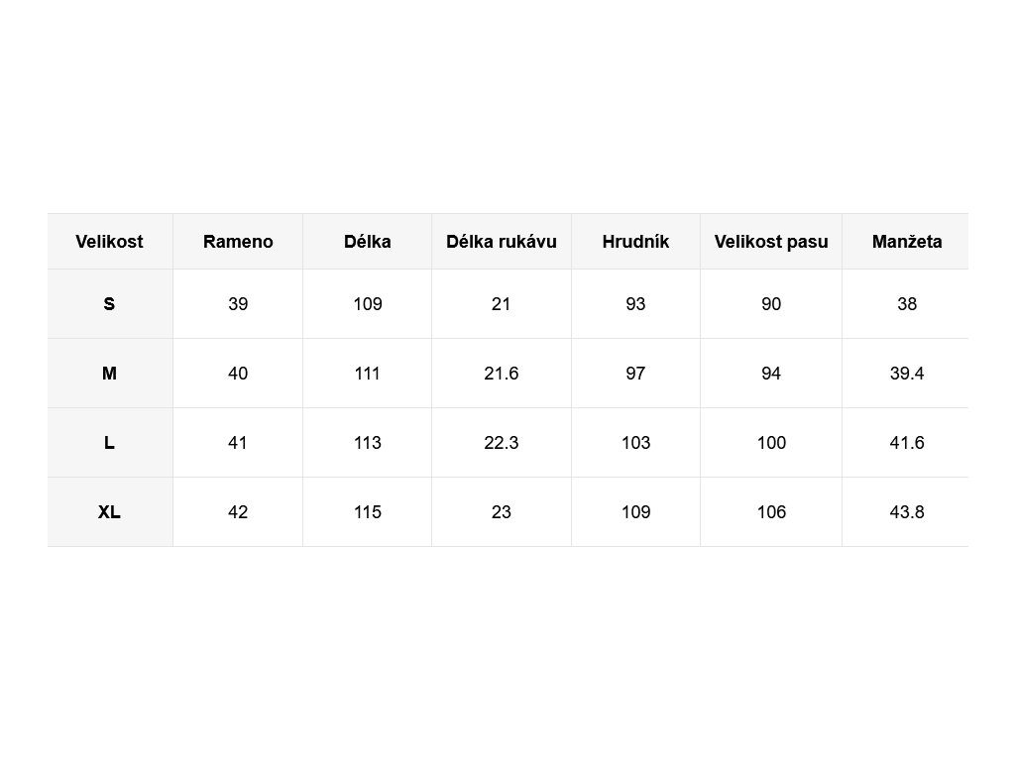
Task: Click the Manžeta column header
Action: click(x=907, y=242)
